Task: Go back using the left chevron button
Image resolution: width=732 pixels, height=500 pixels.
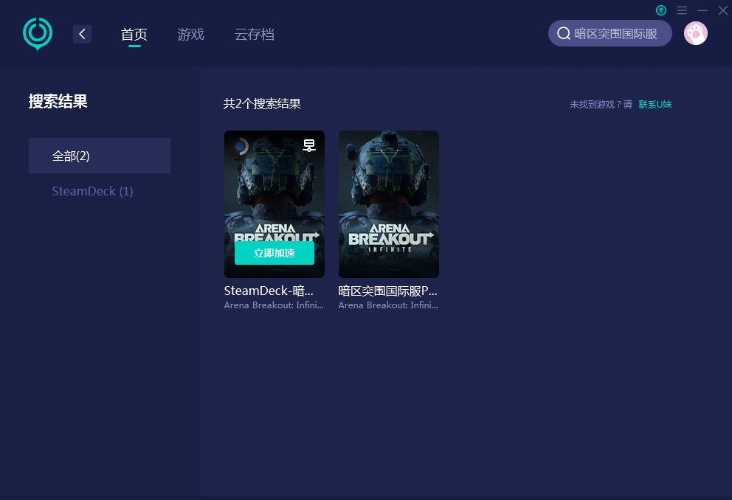Action: coord(82,34)
